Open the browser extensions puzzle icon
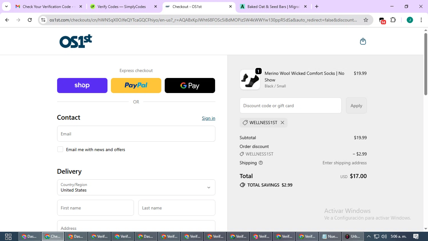The height and width of the screenshot is (241, 428). [393, 20]
